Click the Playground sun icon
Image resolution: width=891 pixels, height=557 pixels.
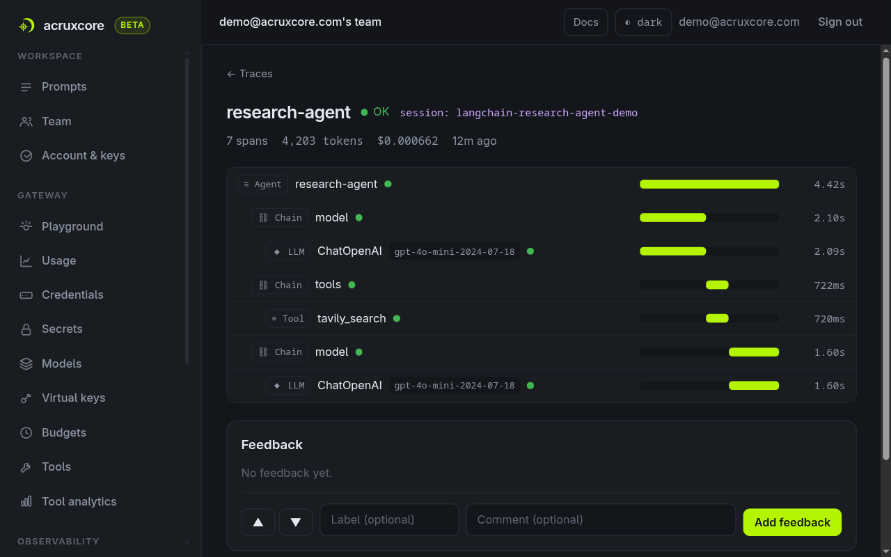coord(26,226)
